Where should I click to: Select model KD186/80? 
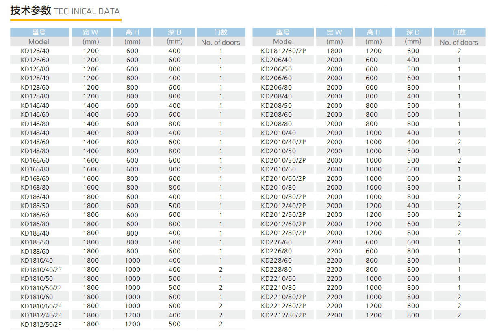[35, 224]
